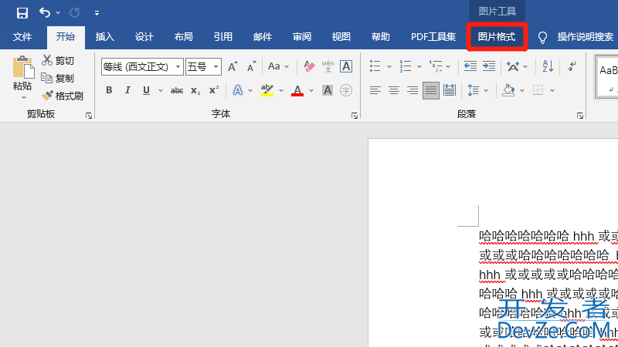618x347 pixels.
Task: Switch to the 插入 tab
Action: [105, 37]
